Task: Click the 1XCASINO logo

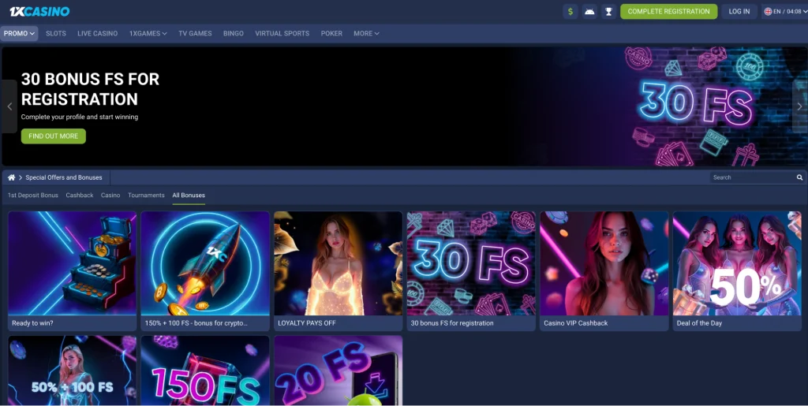Action: pos(39,12)
